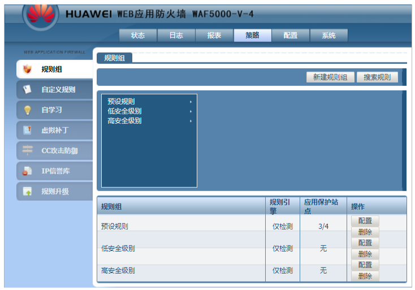
Task: Click the HUAWEI WEB应用防火墙 title text
Action: tap(159, 14)
